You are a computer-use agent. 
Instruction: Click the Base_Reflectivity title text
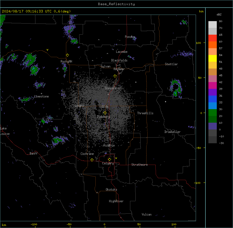(x=117, y=4)
